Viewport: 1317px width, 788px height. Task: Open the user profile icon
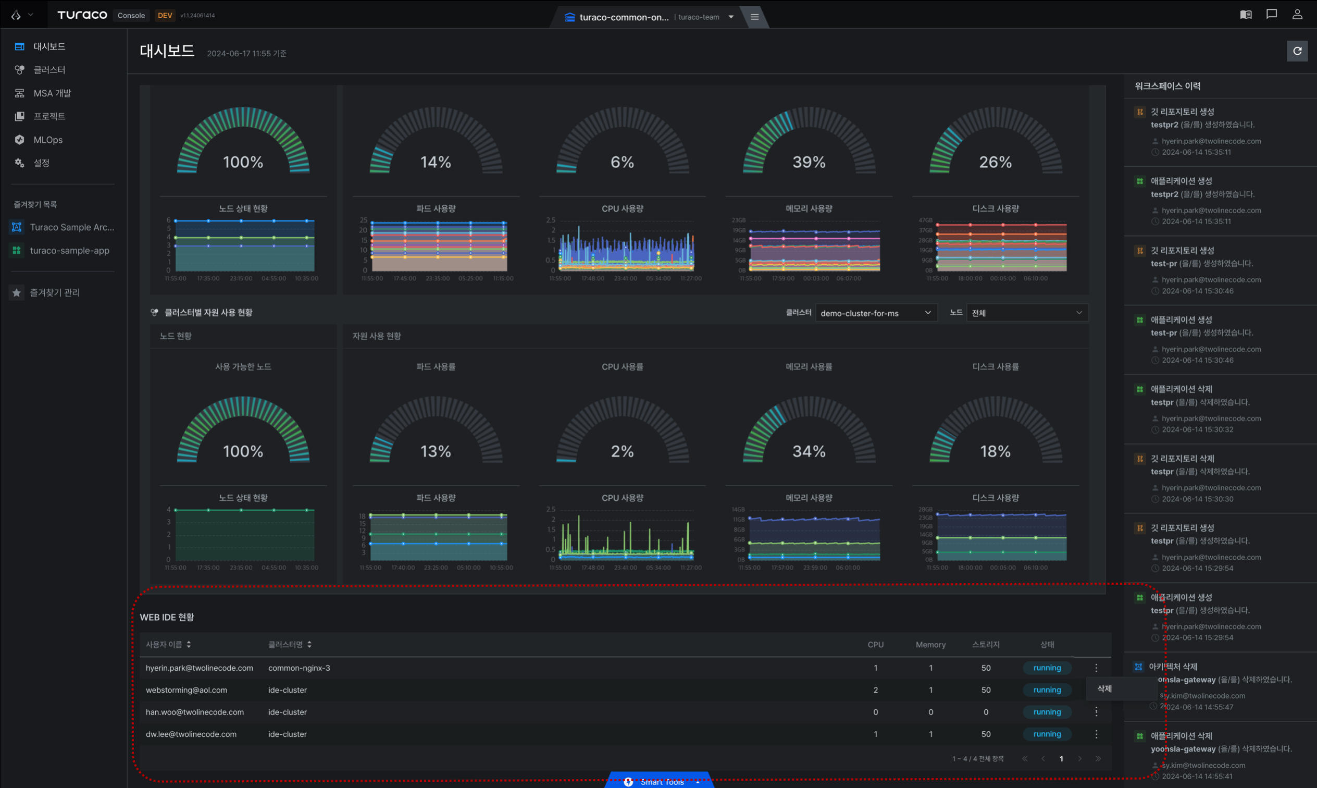(1297, 15)
